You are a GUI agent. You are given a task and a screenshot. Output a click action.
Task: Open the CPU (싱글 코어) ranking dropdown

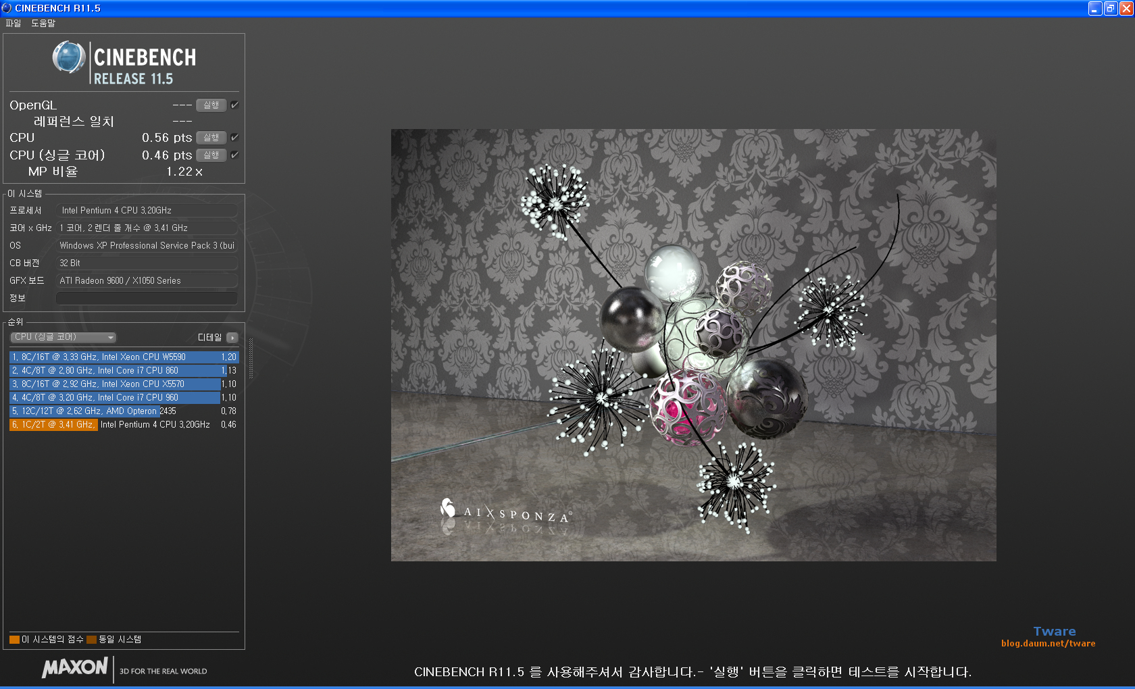click(x=64, y=337)
